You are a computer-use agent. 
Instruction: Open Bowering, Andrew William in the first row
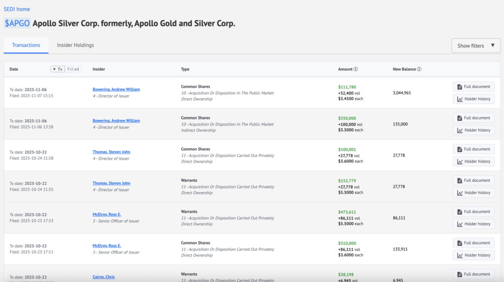(x=116, y=89)
